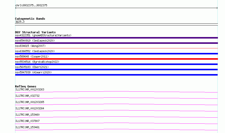Click purple bar under nsv6540919
The height and width of the screenshot is (133, 225).
[x=116, y=43]
